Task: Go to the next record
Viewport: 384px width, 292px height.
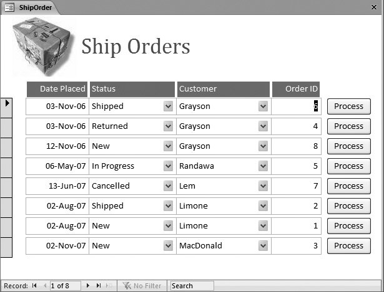Action: [x=88, y=286]
